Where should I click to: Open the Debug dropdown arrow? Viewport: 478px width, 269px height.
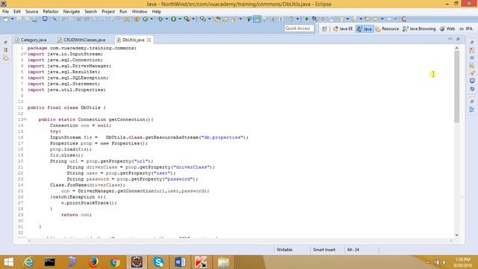pyautogui.click(x=167, y=19)
